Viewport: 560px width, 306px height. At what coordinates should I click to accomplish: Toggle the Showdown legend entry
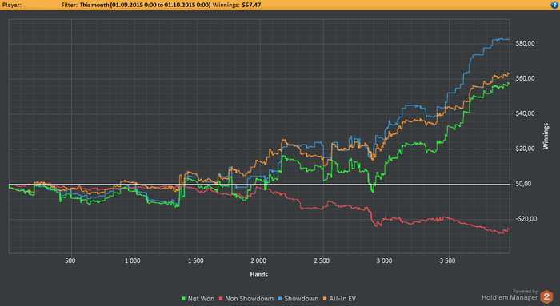[298, 299]
